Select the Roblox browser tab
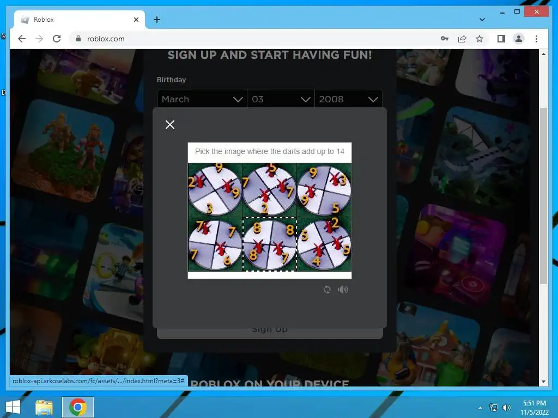Screen dimensions: 558x418 [x=80, y=20]
